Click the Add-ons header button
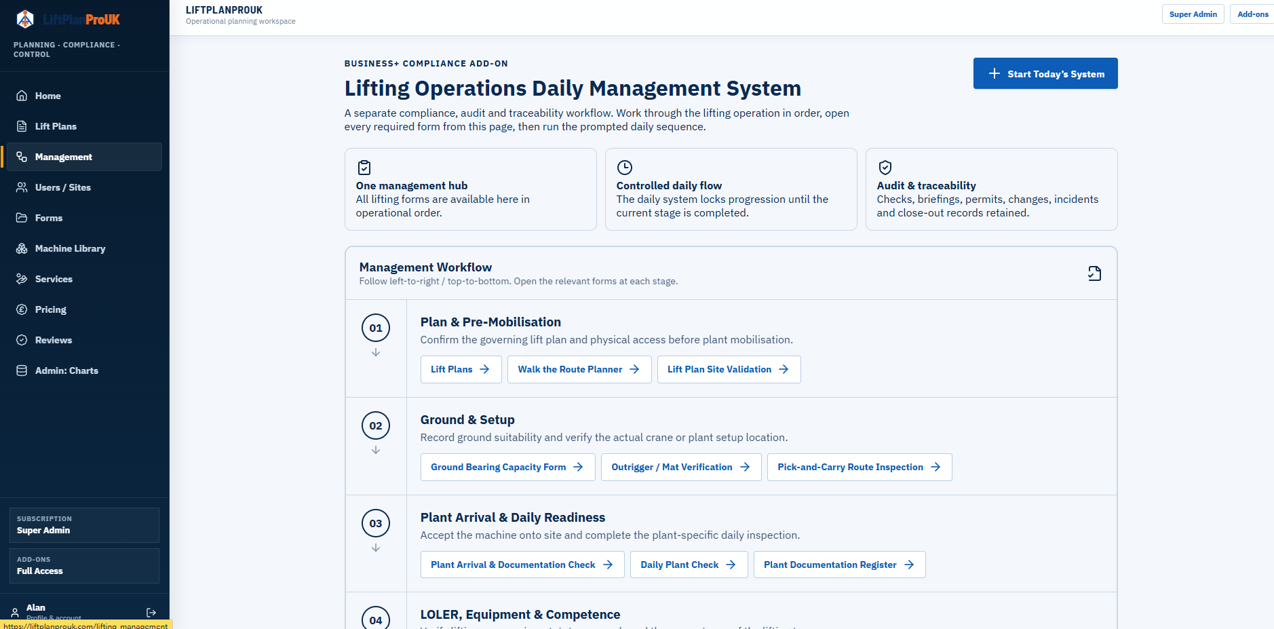 click(1252, 14)
